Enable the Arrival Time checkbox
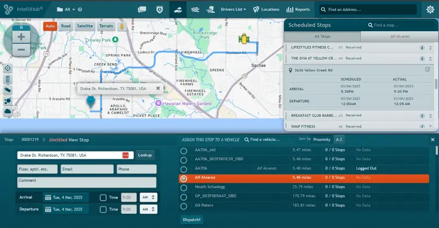This screenshot has width=439, height=228. (x=103, y=197)
